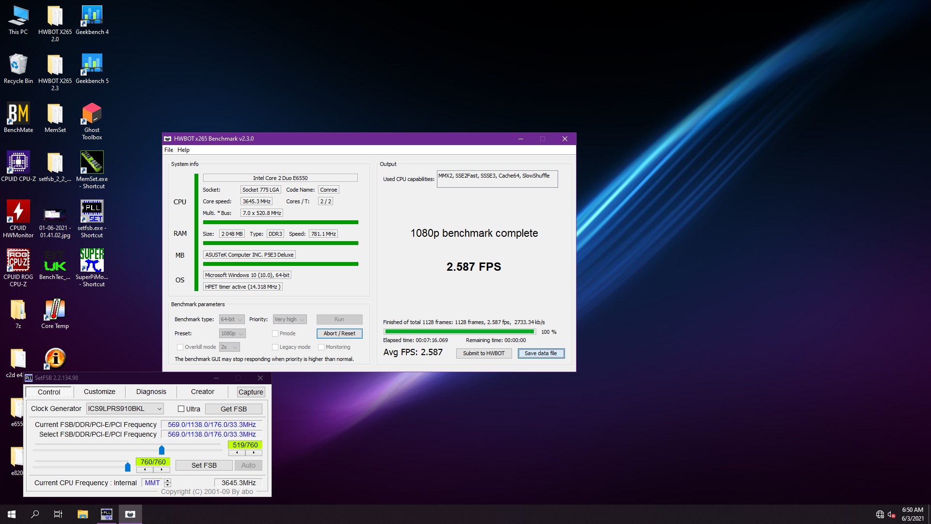Launch MemSet.exe shortcut
This screenshot has width=931, height=524.
tap(92, 170)
